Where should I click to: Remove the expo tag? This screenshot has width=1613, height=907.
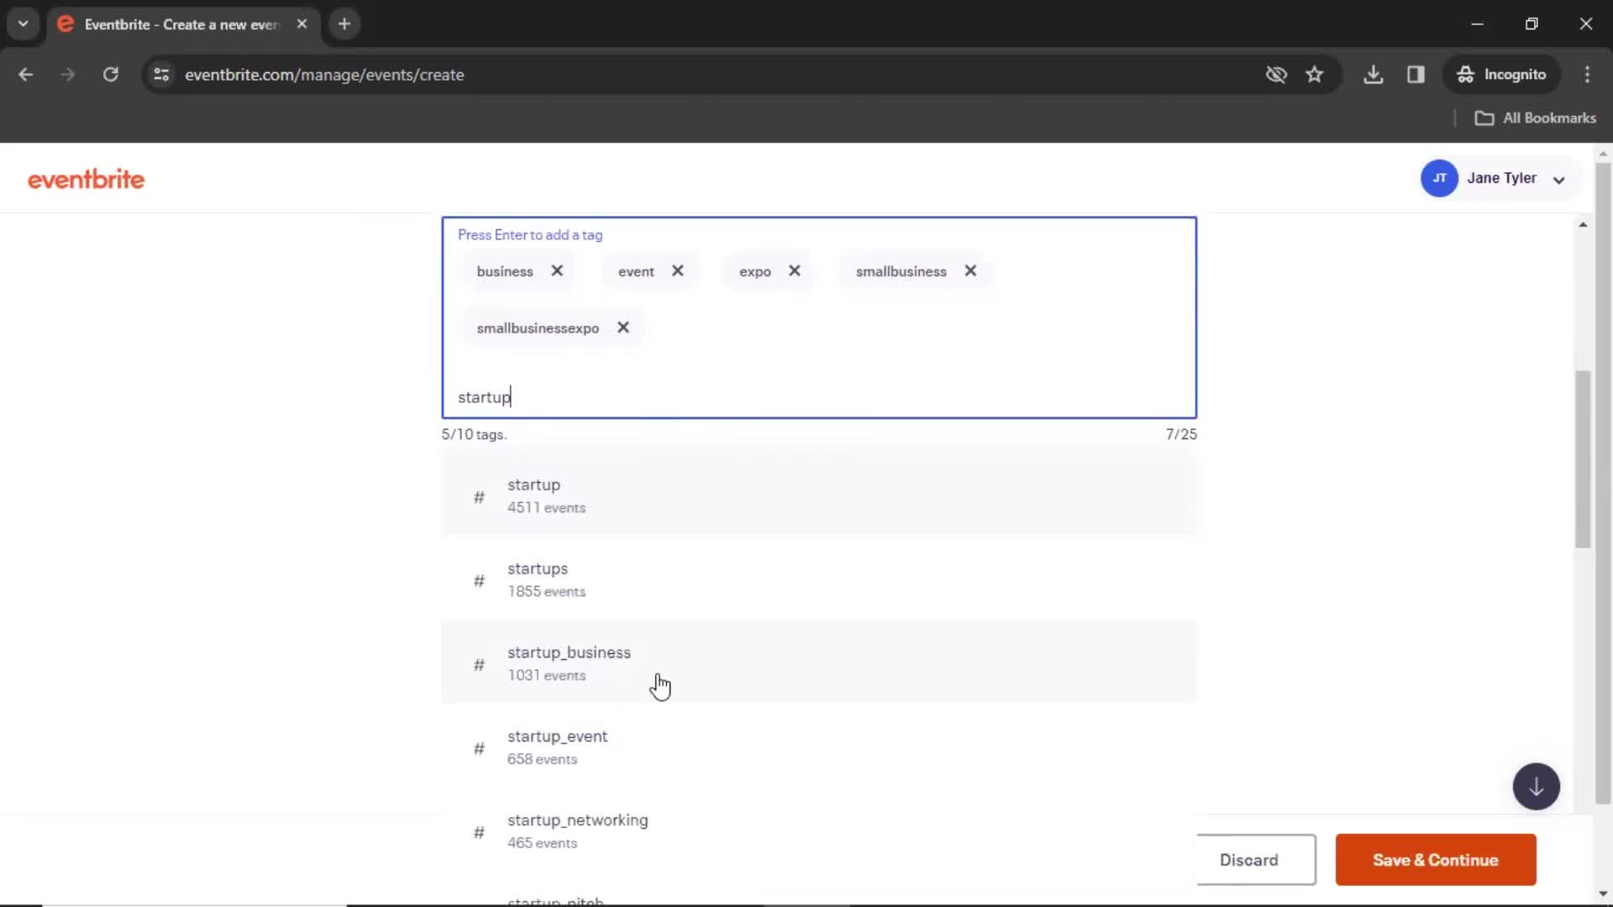[x=795, y=271]
